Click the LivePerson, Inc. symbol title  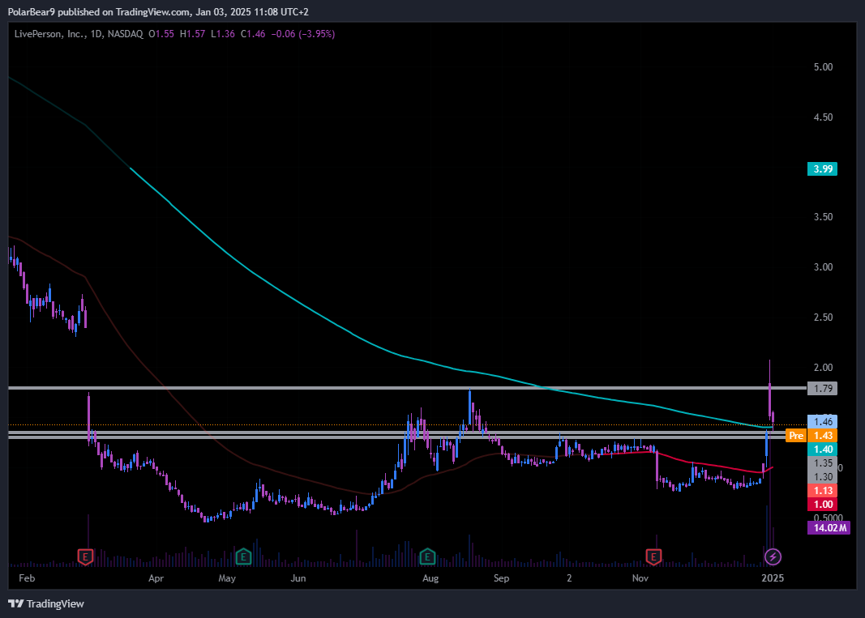(47, 34)
